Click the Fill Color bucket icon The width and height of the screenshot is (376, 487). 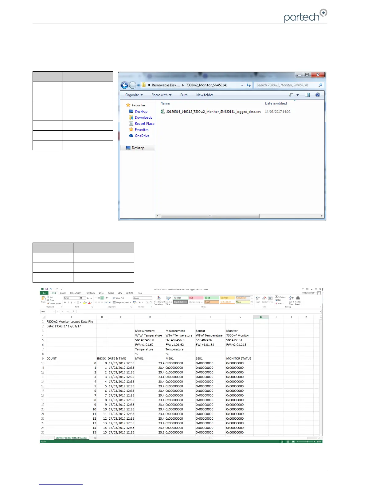click(84, 303)
